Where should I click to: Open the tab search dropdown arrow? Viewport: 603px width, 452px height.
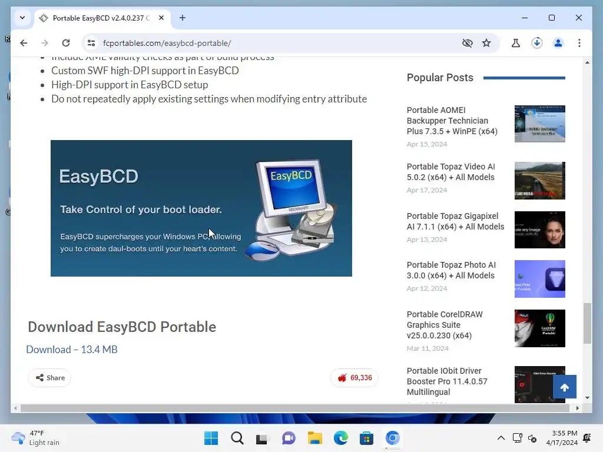22,18
